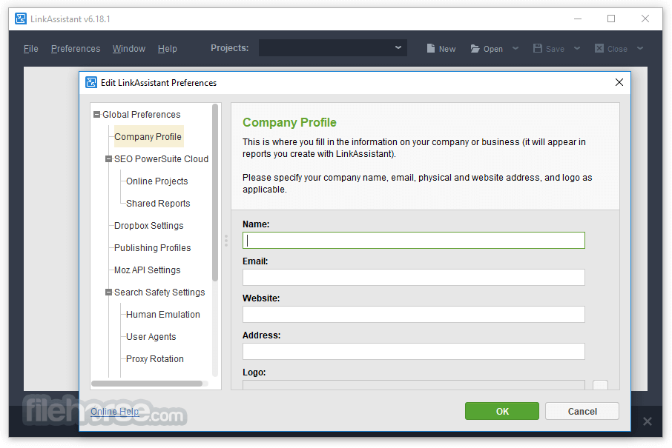Select Online Projects in the tree
Screen dimensions: 672x448
point(157,181)
